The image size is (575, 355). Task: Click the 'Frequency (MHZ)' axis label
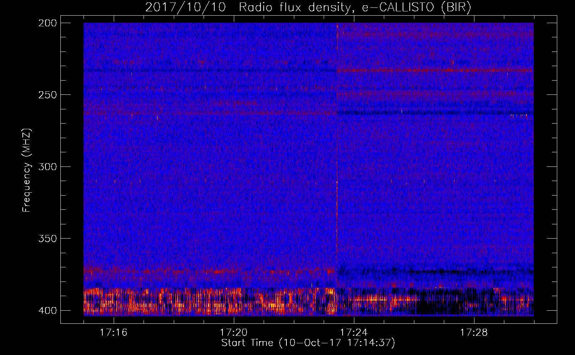(x=27, y=170)
